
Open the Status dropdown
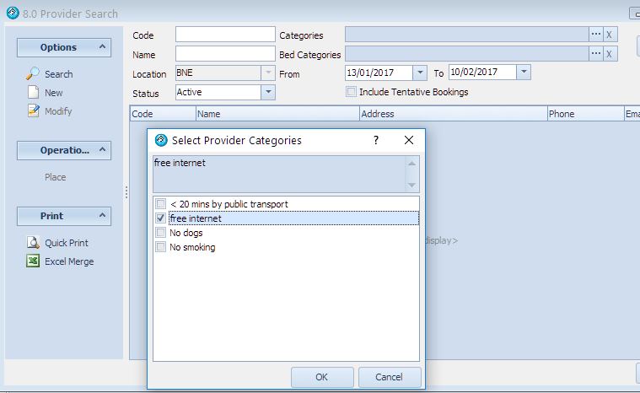click(x=268, y=92)
